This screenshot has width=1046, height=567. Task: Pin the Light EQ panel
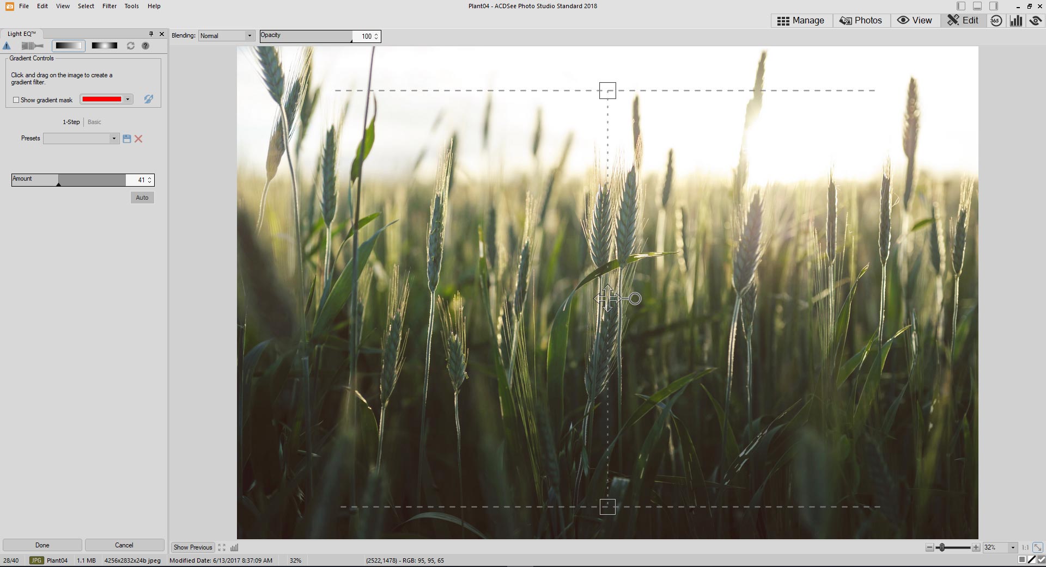pos(151,34)
